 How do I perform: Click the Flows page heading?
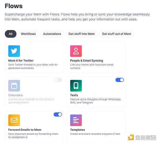14,6
